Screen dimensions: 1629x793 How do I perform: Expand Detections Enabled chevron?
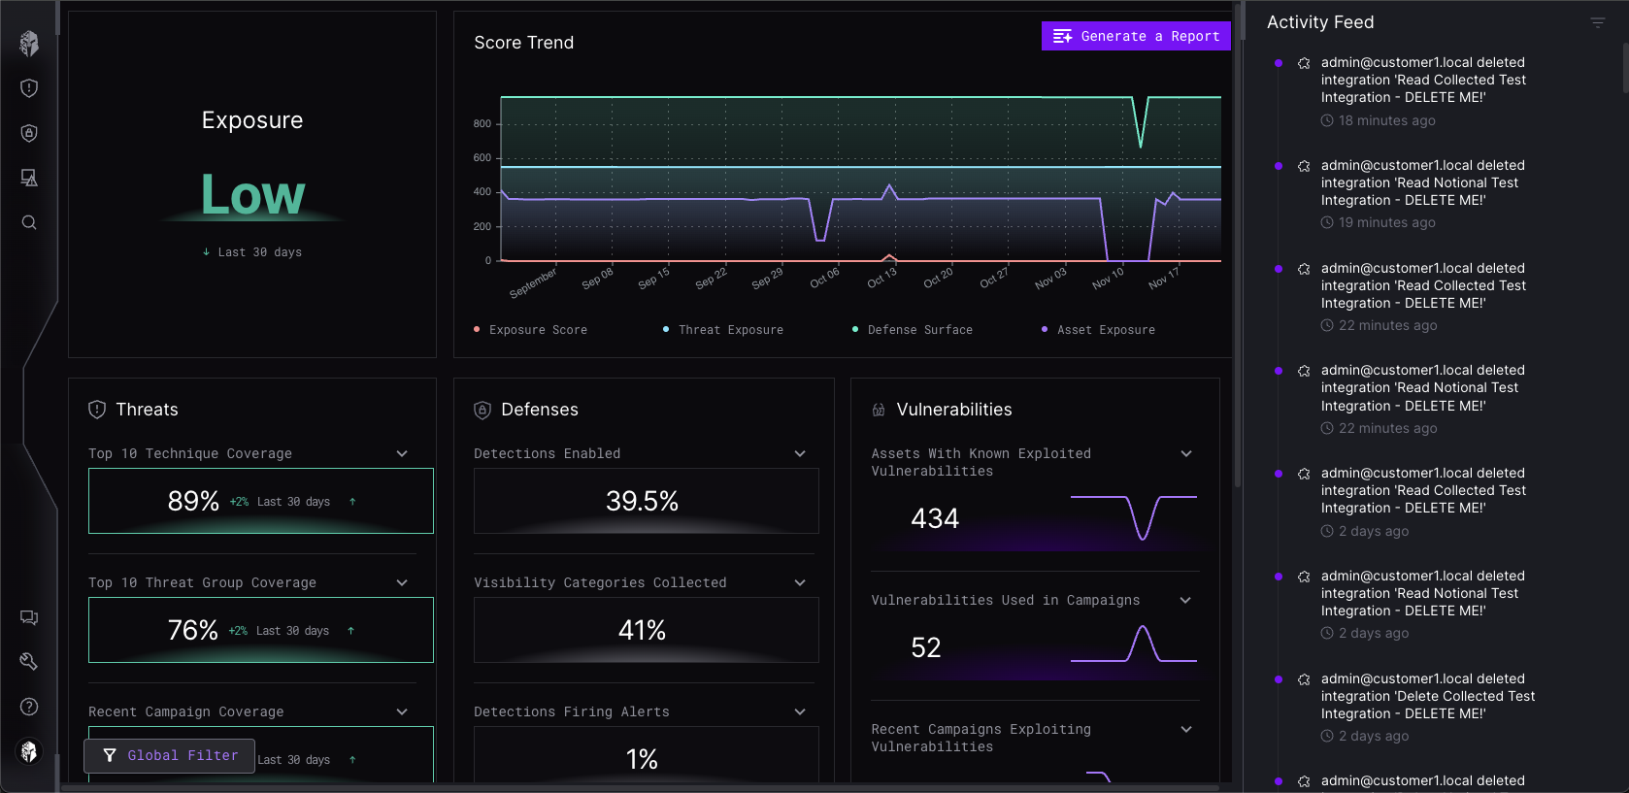click(800, 454)
